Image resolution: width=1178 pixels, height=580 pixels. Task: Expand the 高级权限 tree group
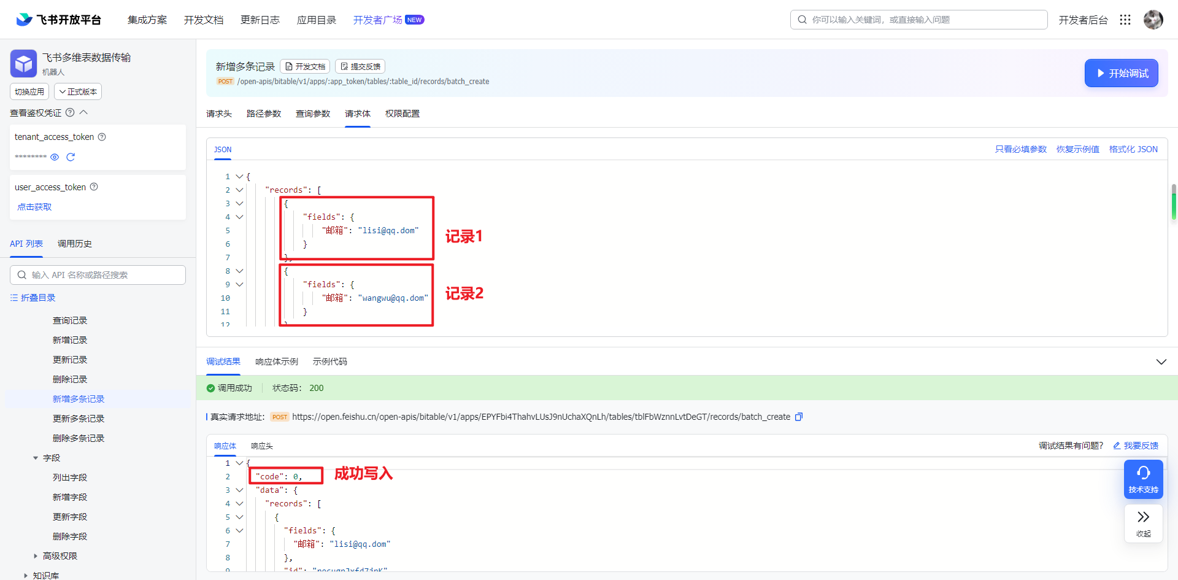coord(36,556)
